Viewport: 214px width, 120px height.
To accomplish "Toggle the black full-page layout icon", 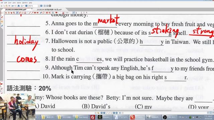I will (50, 6).
